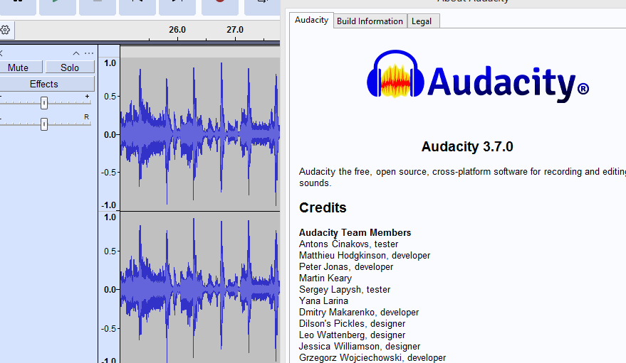Image resolution: width=626 pixels, height=363 pixels.
Task: Click 'Audacity Team Members' subheading
Action: click(x=355, y=232)
